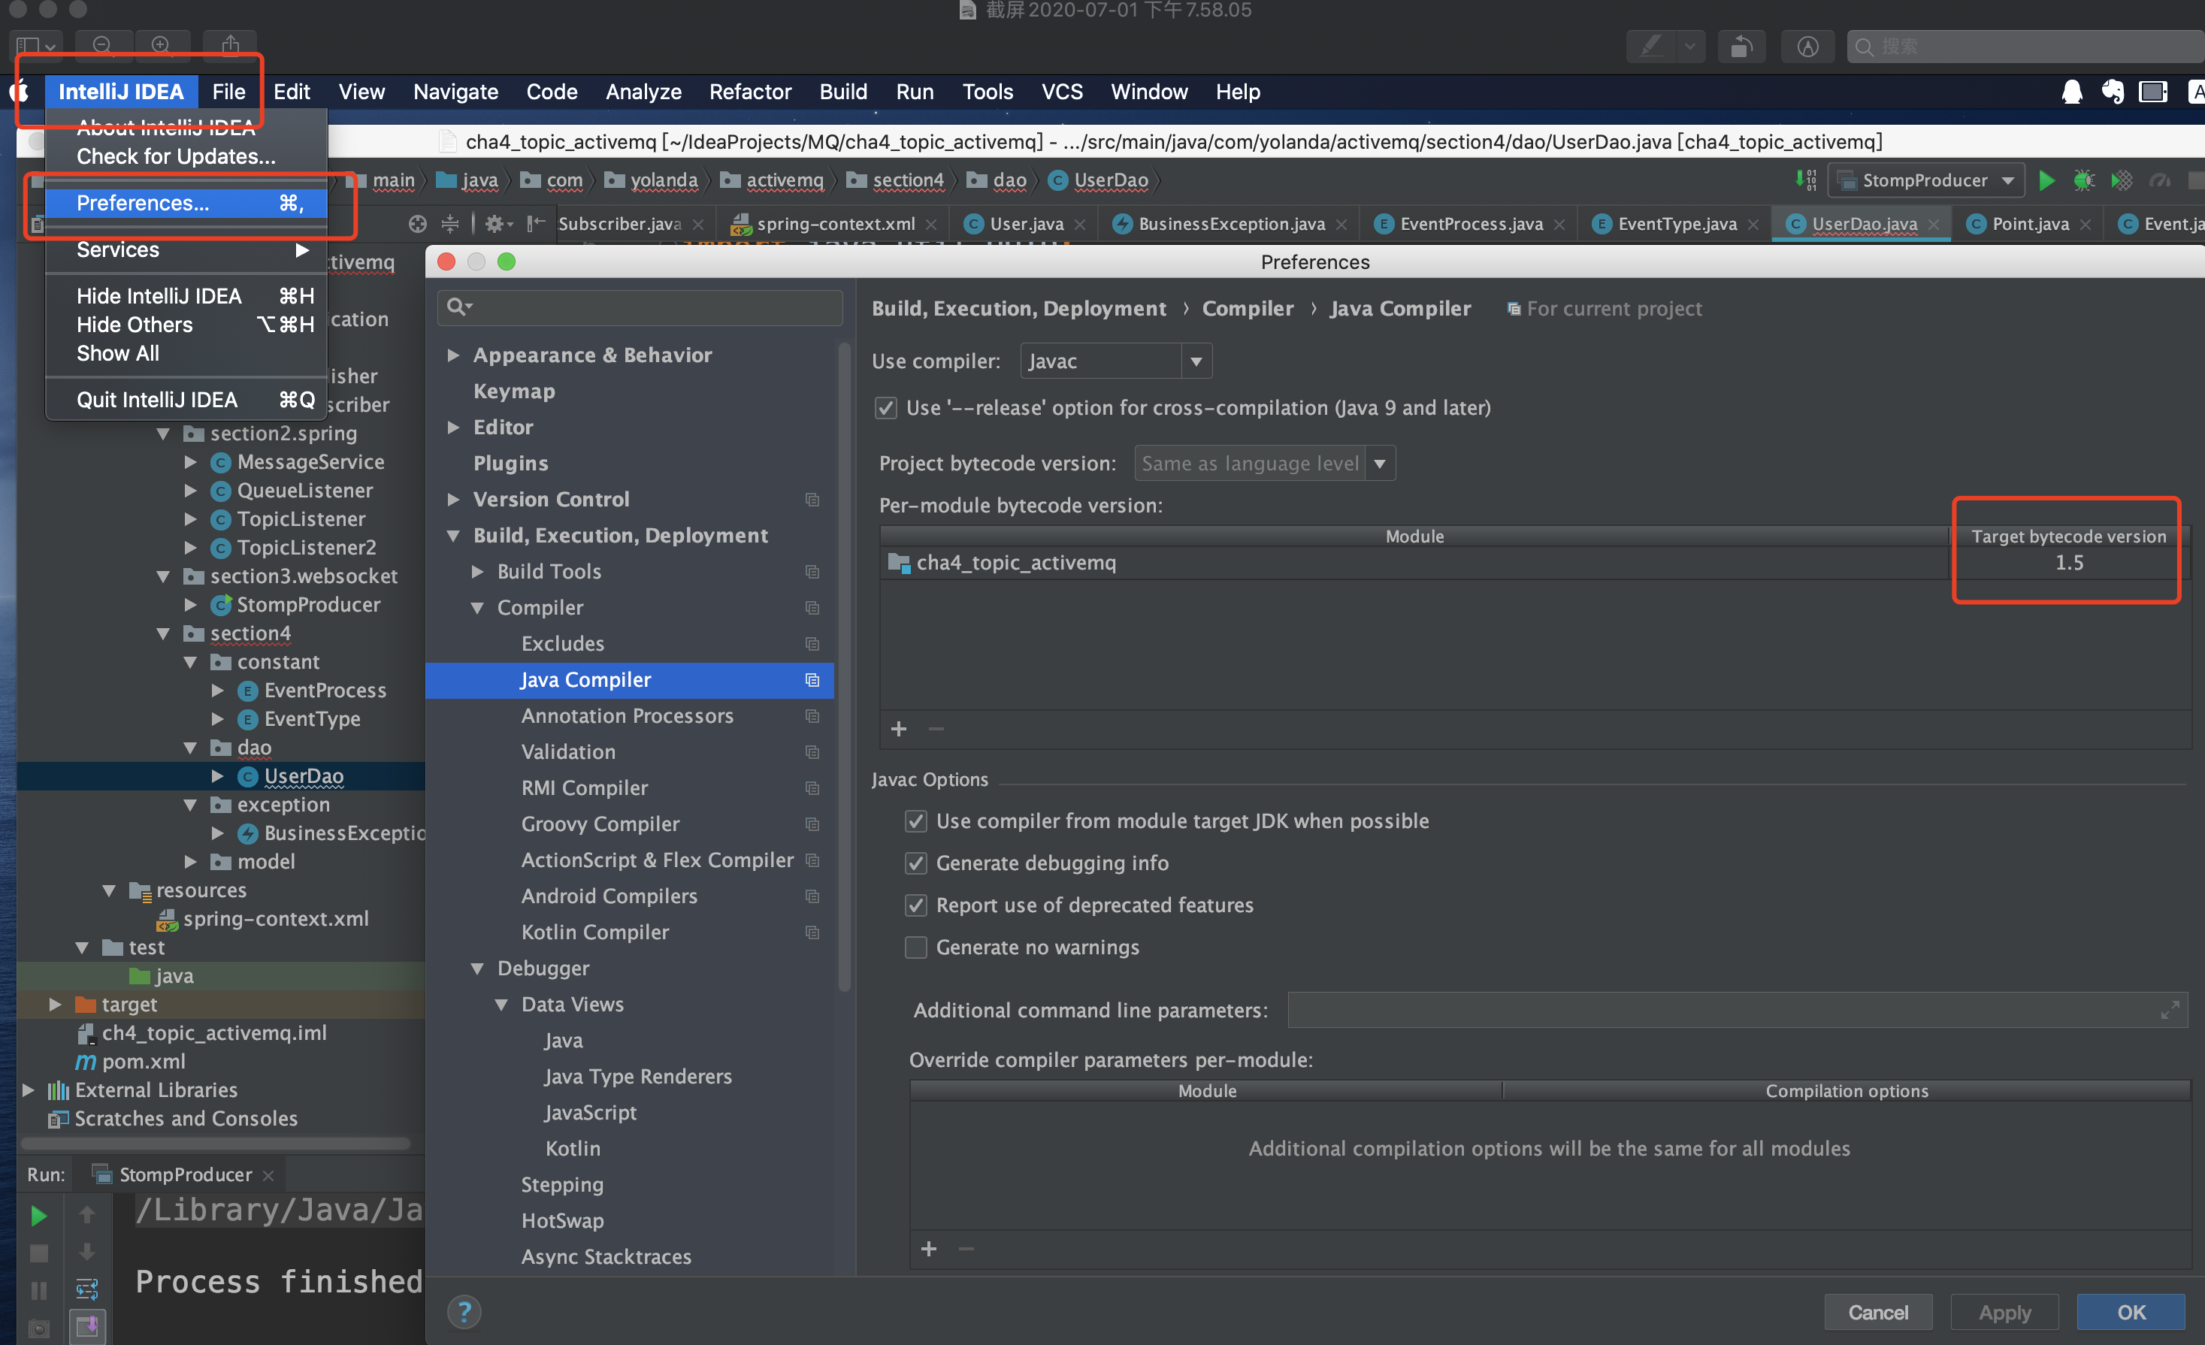Open the Use compiler Javac dropdown
This screenshot has width=2205, height=1345.
pyautogui.click(x=1115, y=361)
